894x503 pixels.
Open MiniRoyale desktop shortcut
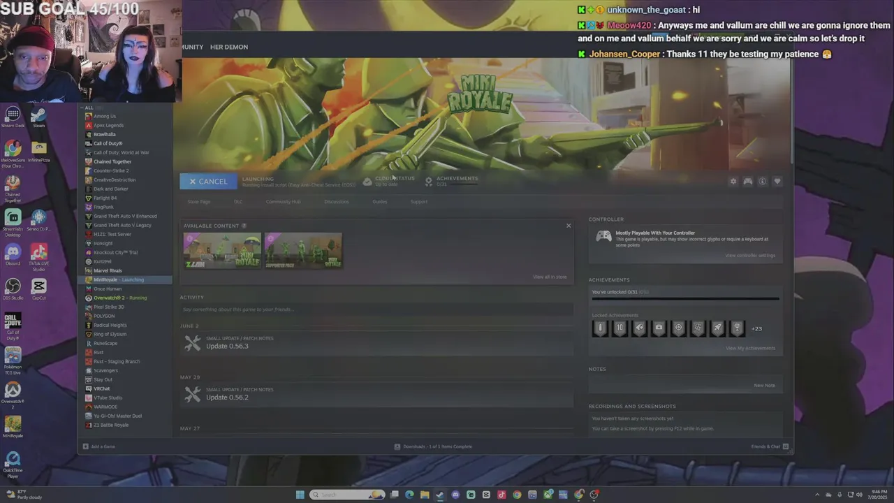tap(13, 427)
